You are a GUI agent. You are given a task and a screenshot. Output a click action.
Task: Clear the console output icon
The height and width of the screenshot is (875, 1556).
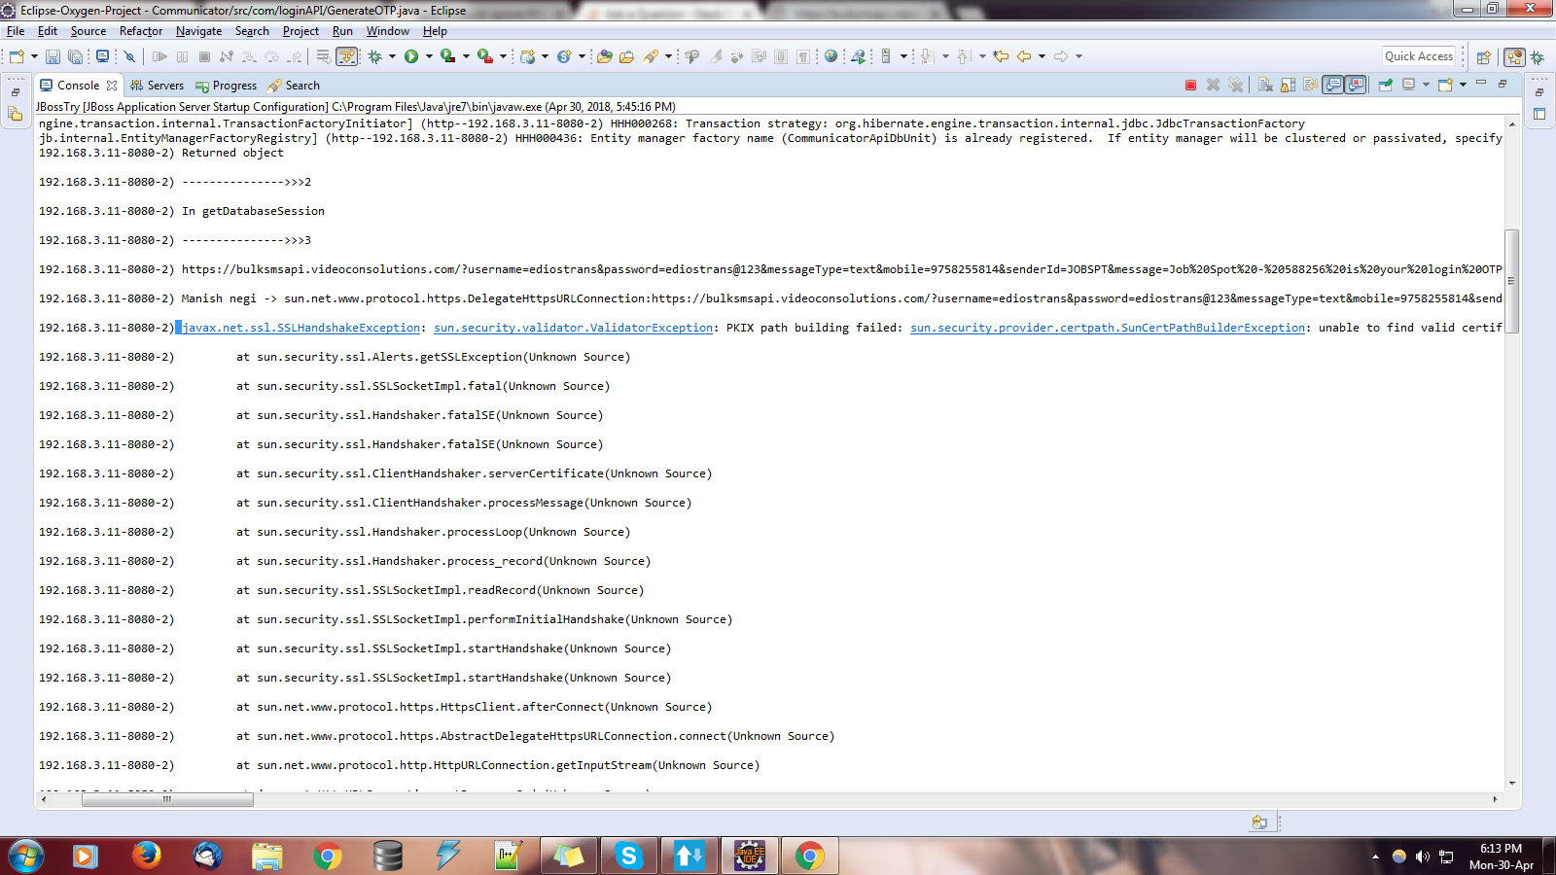pyautogui.click(x=1264, y=85)
